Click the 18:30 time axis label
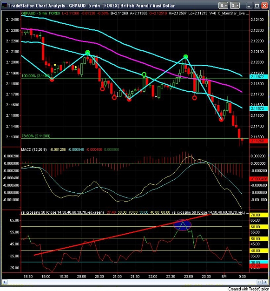270x291 pixels. [x=28, y=277]
